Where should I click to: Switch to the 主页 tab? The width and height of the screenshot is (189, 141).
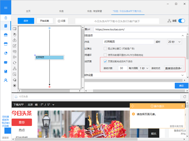tap(28, 11)
